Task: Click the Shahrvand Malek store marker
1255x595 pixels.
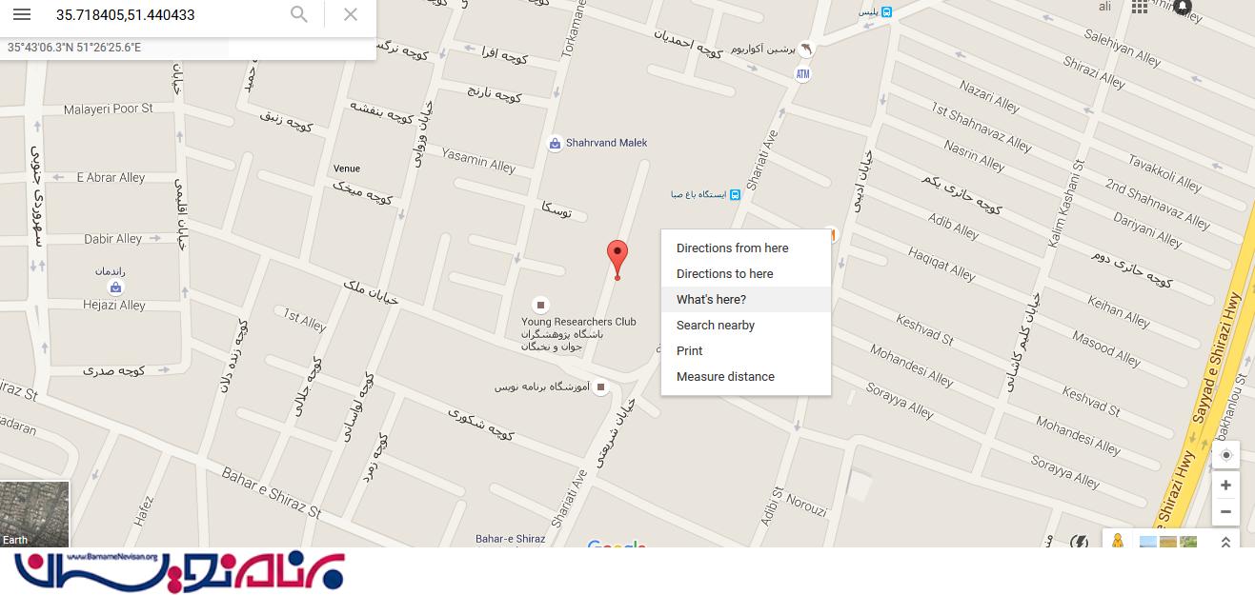Action: pos(555,144)
